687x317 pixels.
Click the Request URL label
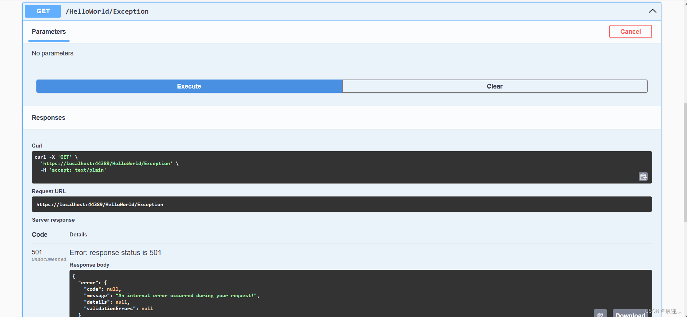click(x=49, y=191)
